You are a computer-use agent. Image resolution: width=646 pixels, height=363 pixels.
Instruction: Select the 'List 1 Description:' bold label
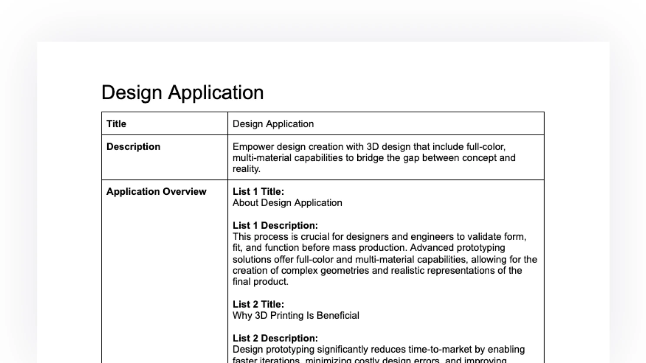coord(275,226)
